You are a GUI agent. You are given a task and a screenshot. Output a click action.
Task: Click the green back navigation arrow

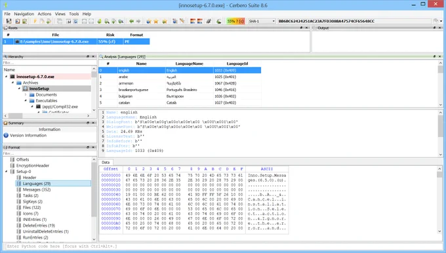click(131, 21)
